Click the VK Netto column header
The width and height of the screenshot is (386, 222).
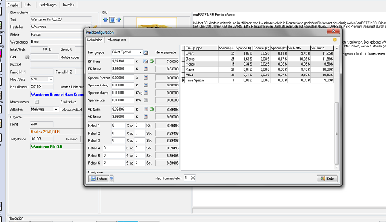coord(299,48)
